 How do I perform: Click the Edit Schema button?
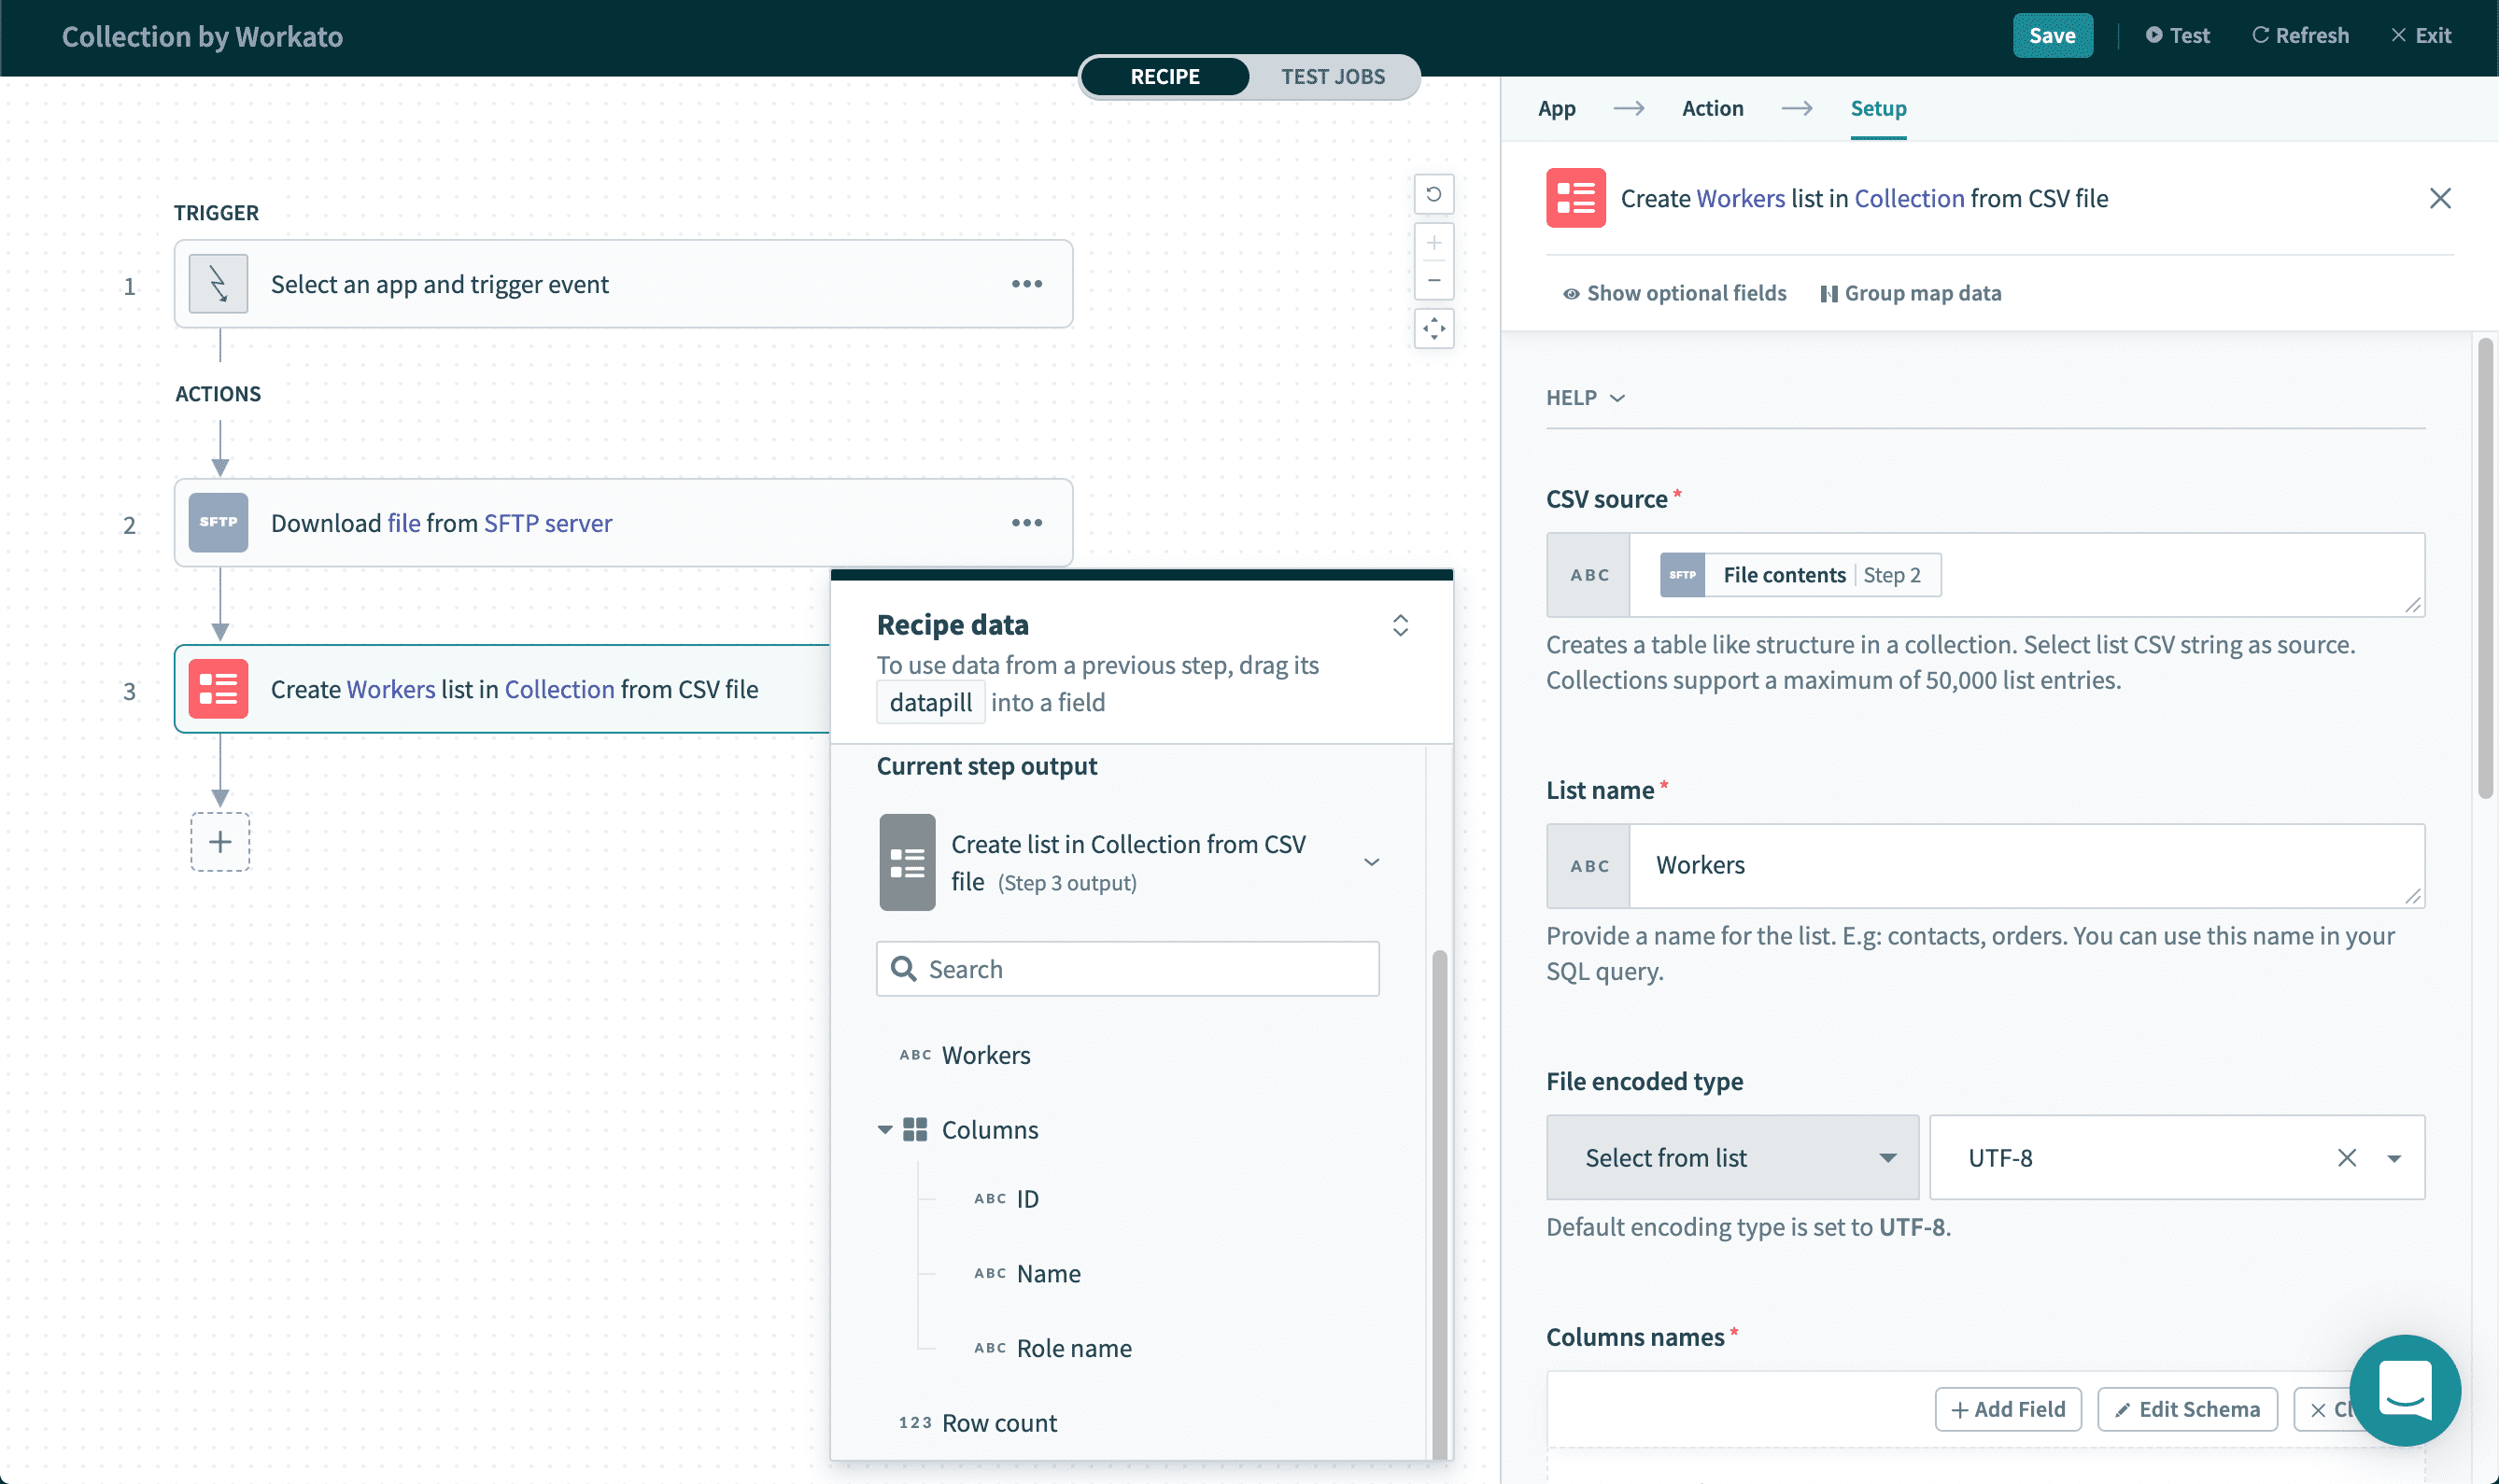coord(2187,1409)
